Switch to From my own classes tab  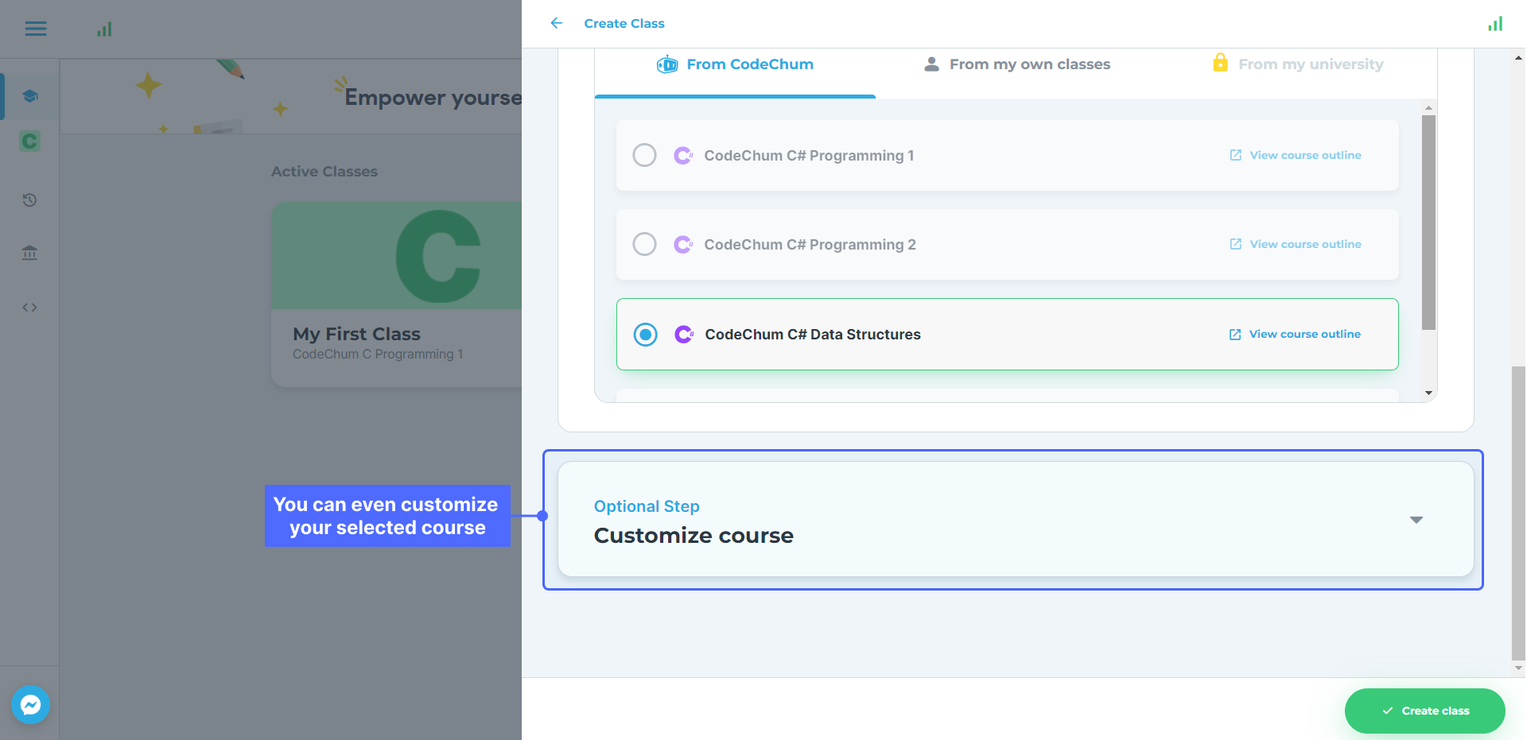(1017, 64)
